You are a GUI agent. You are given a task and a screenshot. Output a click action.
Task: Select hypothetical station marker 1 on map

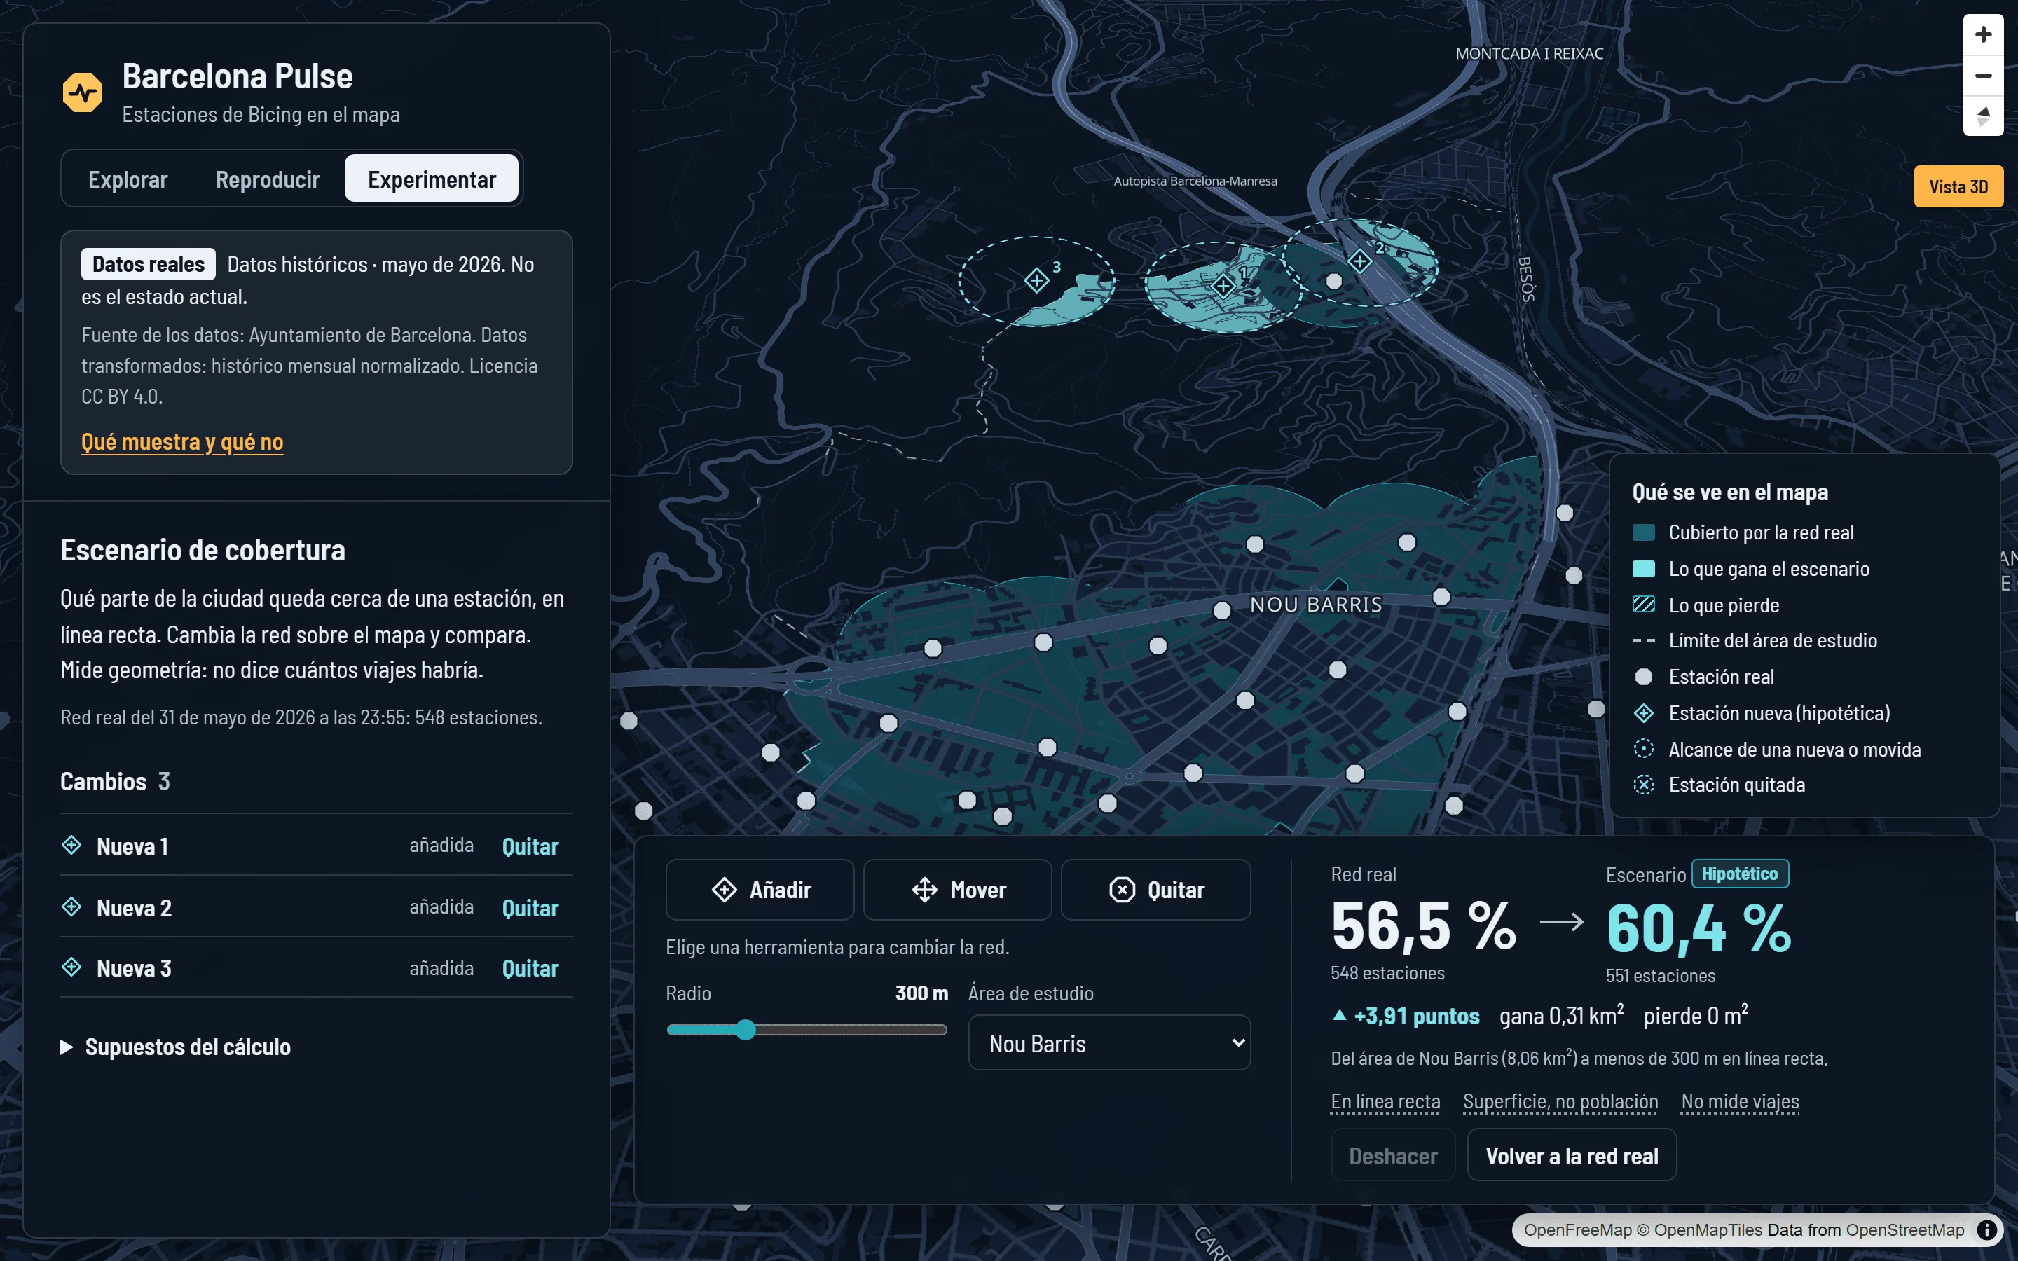coord(1223,286)
